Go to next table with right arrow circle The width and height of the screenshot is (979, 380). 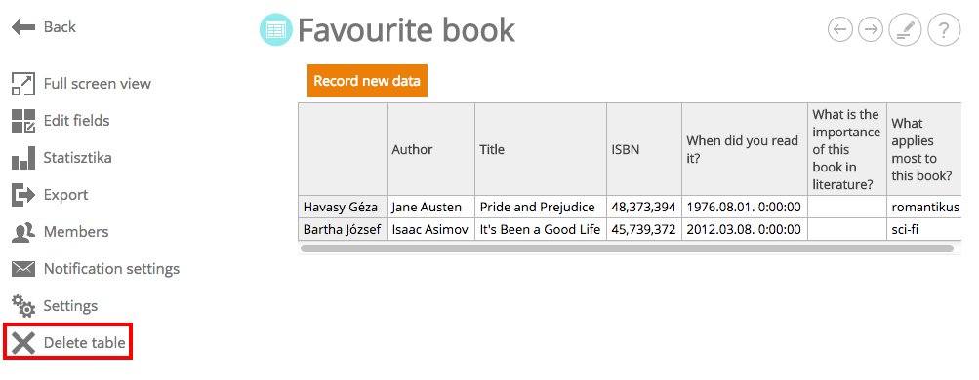[x=871, y=29]
